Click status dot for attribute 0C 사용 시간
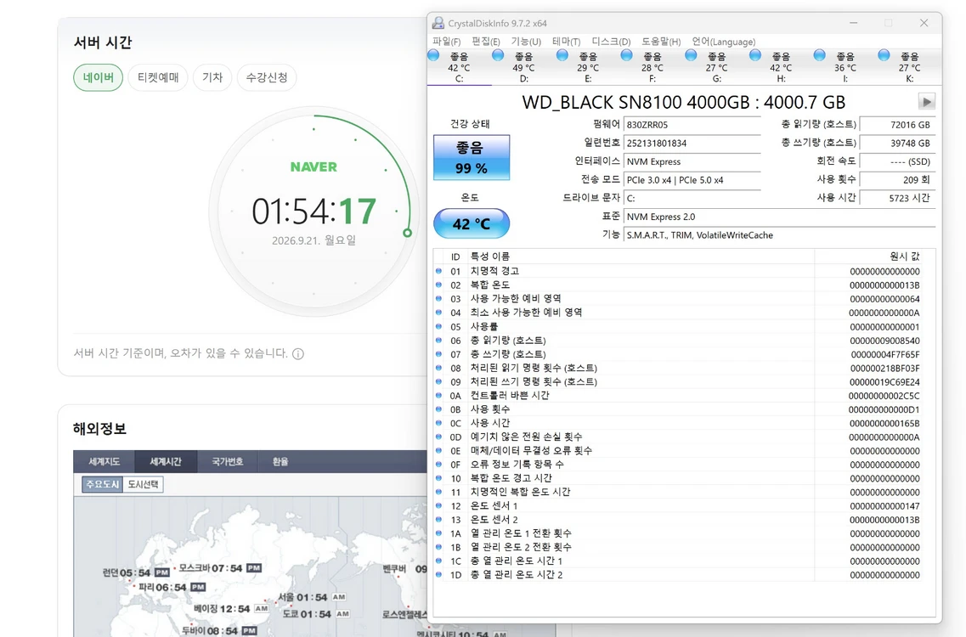Image resolution: width=966 pixels, height=637 pixels. click(x=438, y=423)
